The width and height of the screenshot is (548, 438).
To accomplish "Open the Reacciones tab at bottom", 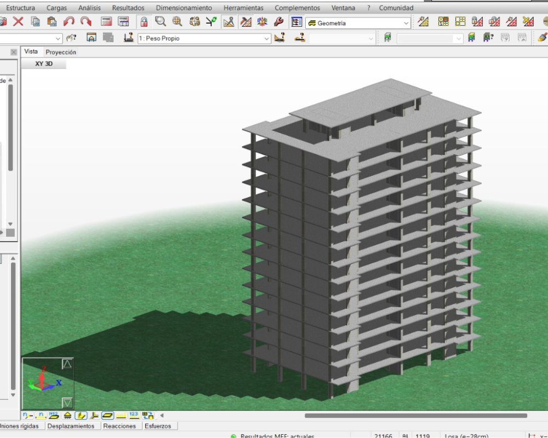I will (119, 426).
